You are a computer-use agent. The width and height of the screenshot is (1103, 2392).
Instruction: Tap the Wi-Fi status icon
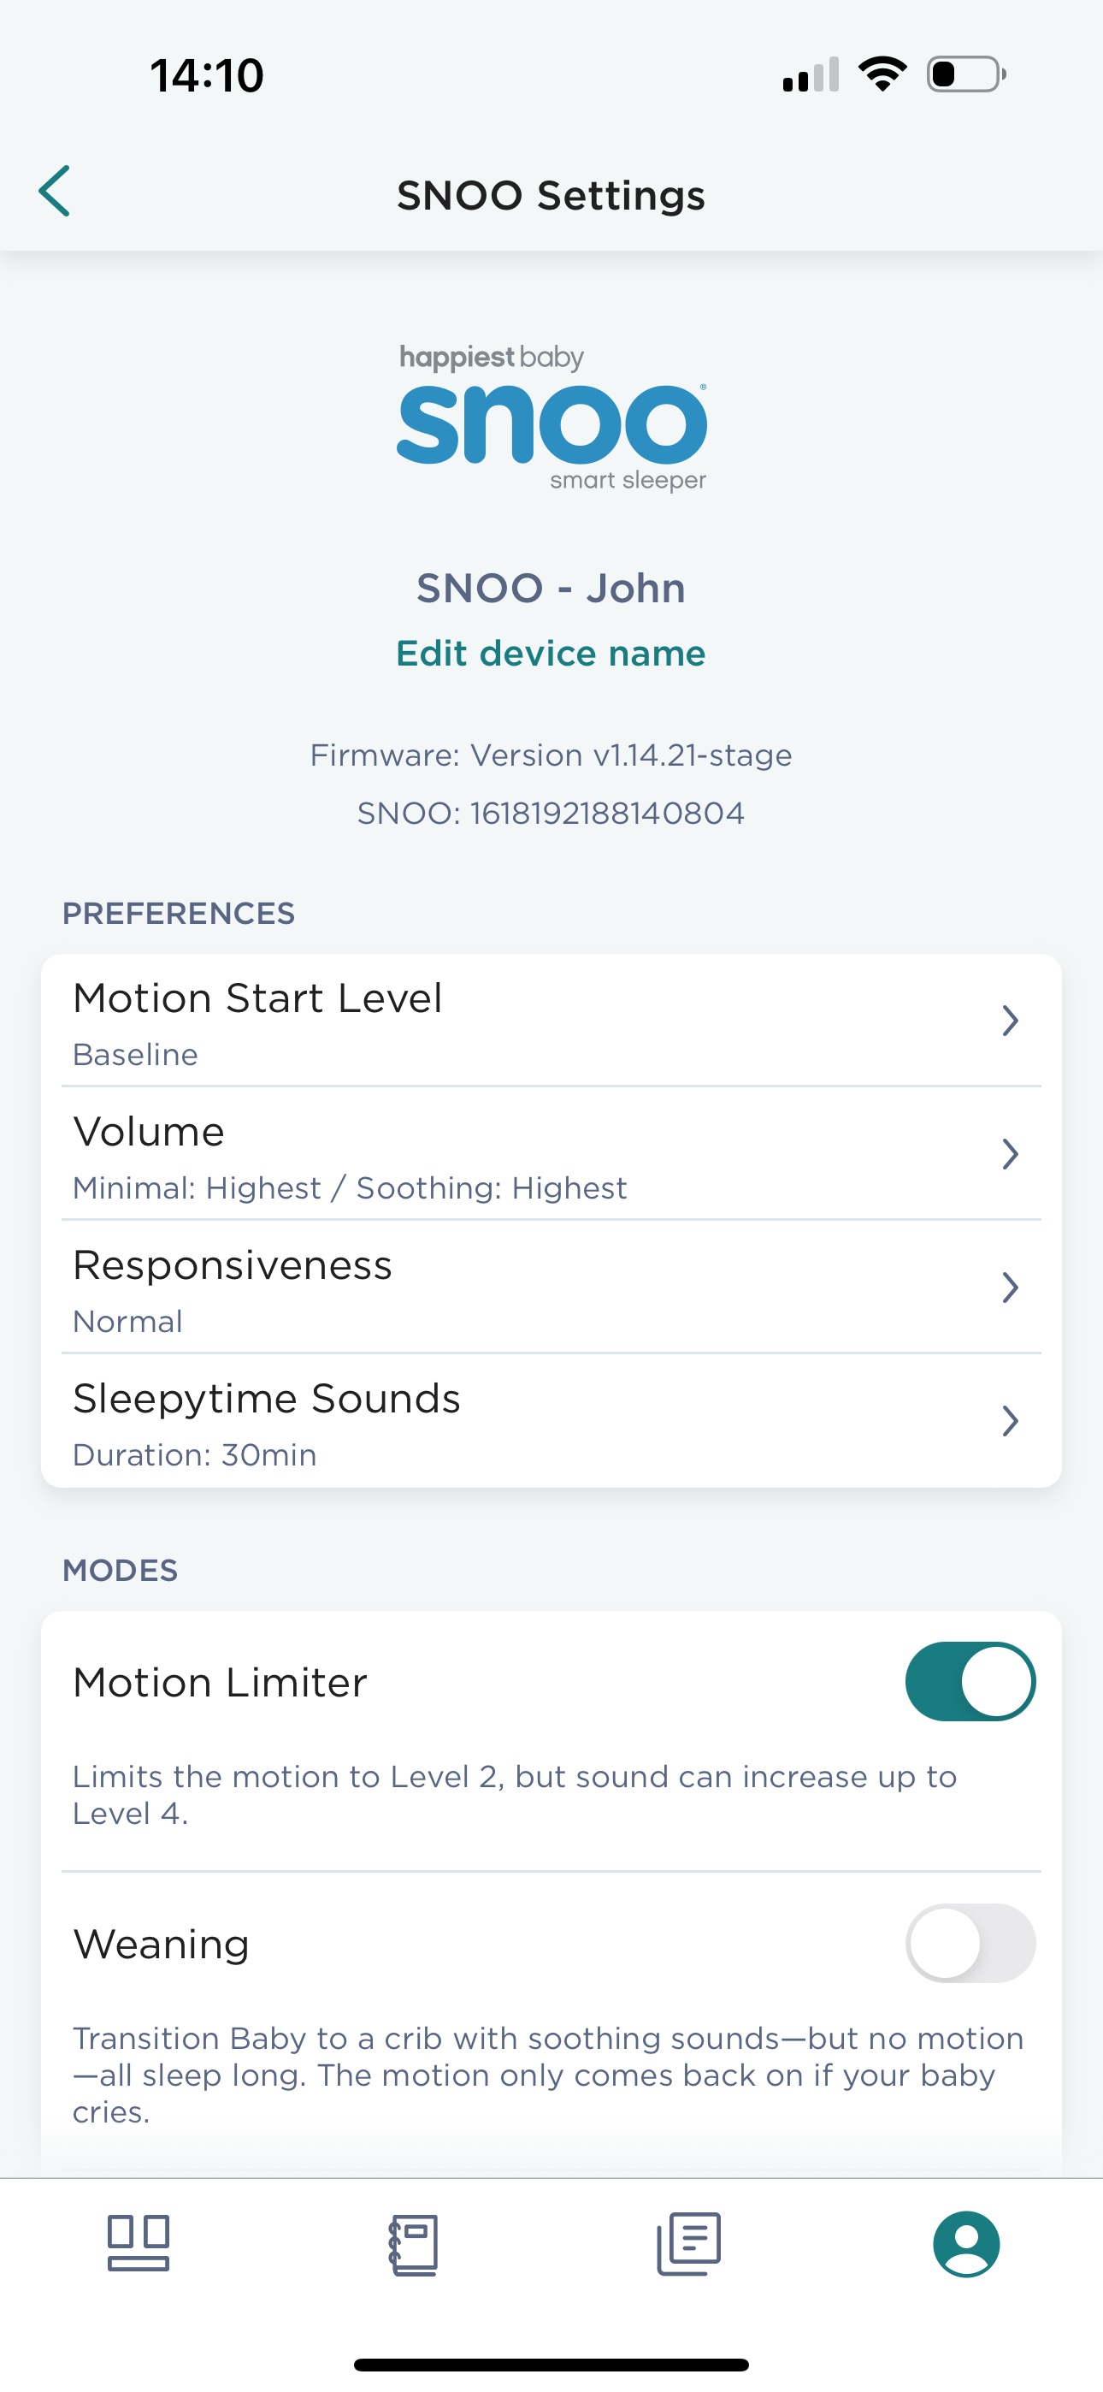[882, 74]
